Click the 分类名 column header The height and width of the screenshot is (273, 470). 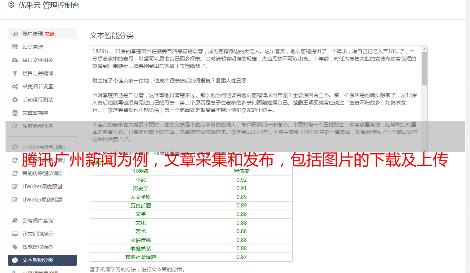[x=141, y=171]
